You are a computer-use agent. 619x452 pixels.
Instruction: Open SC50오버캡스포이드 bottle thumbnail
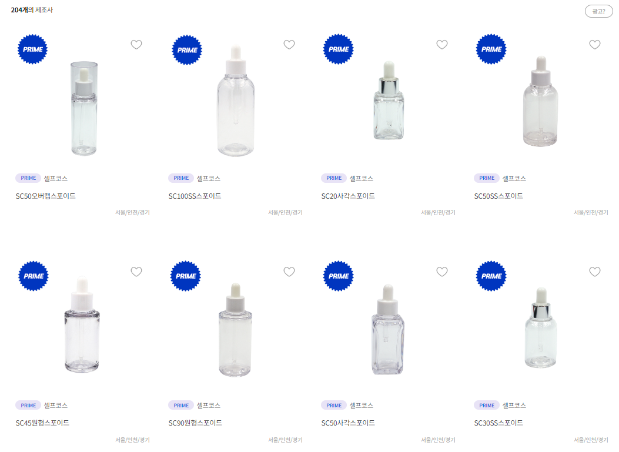pos(83,108)
